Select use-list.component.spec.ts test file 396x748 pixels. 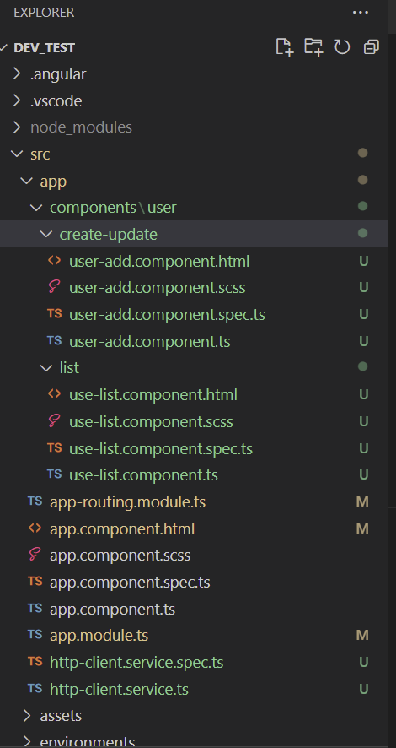(194, 448)
